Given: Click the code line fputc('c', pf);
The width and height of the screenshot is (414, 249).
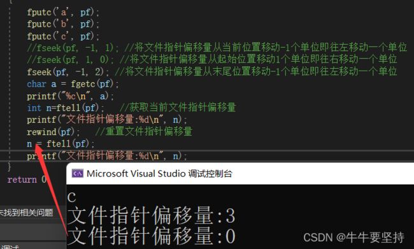Looking at the screenshot, I should [x=63, y=36].
